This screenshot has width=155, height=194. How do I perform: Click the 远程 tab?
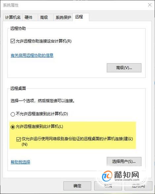pyautogui.click(x=79, y=17)
